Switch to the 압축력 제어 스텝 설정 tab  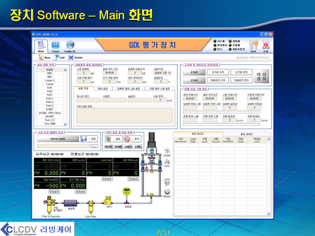(129, 88)
